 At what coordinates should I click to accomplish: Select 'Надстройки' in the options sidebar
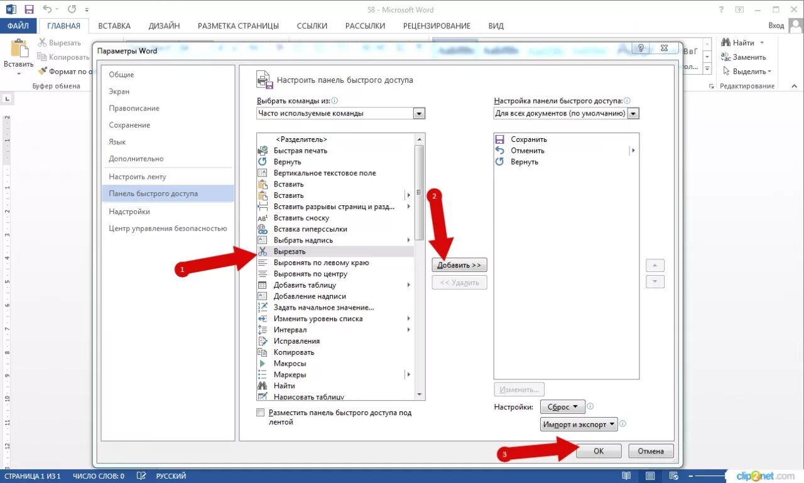pos(168,212)
